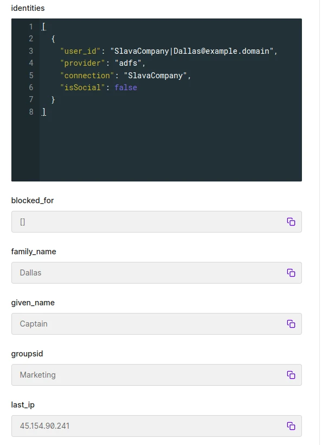The image size is (322, 445).
Task: Copy the last_ip address value
Action: [291, 426]
